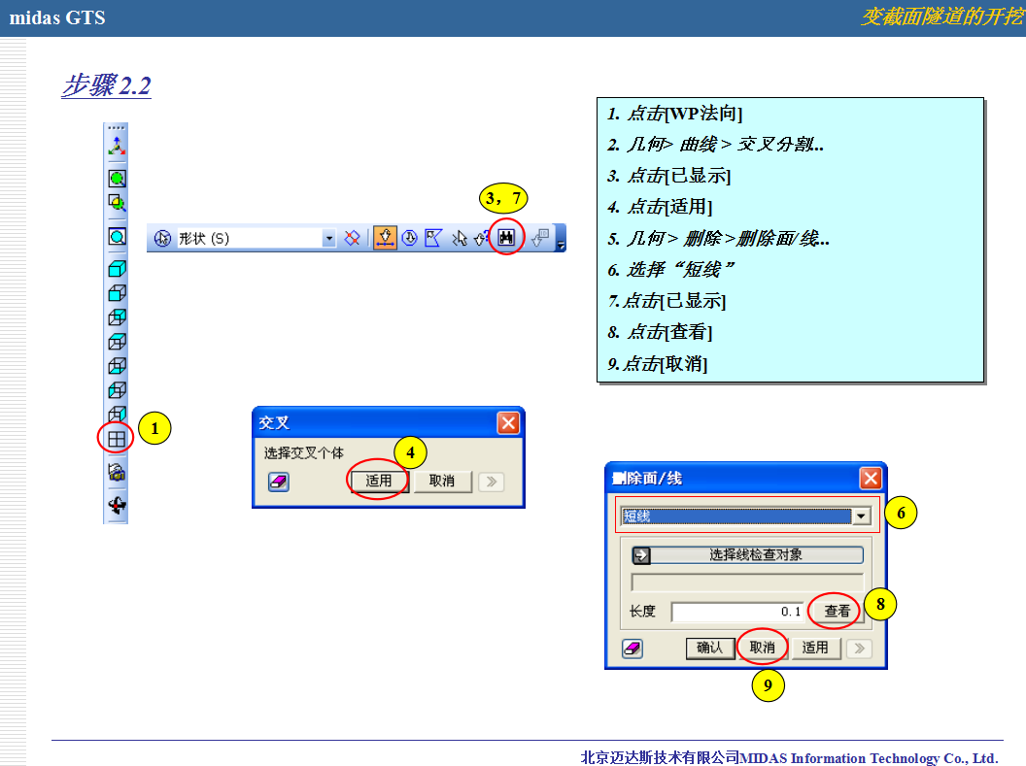1026x766 pixels.
Task: Select the left-face shaded cube view
Action: 118,389
